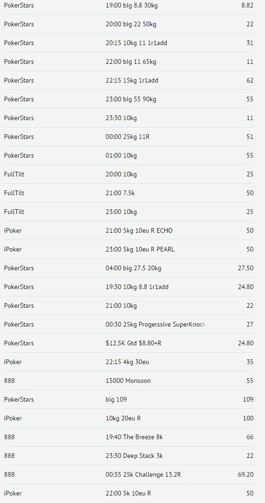The image size is (265, 503).
Task: Click buy-in value 69.20
Action: click(245, 474)
